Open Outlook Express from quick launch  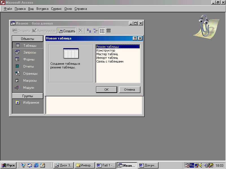(x=30, y=165)
